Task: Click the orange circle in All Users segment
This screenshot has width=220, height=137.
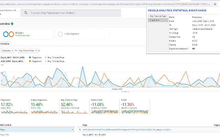Action: click(x=11, y=34)
